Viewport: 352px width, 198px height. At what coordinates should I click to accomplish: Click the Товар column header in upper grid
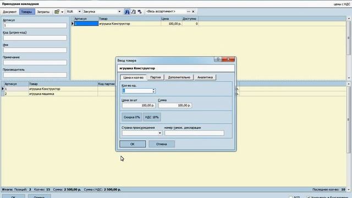pyautogui.click(x=130, y=19)
